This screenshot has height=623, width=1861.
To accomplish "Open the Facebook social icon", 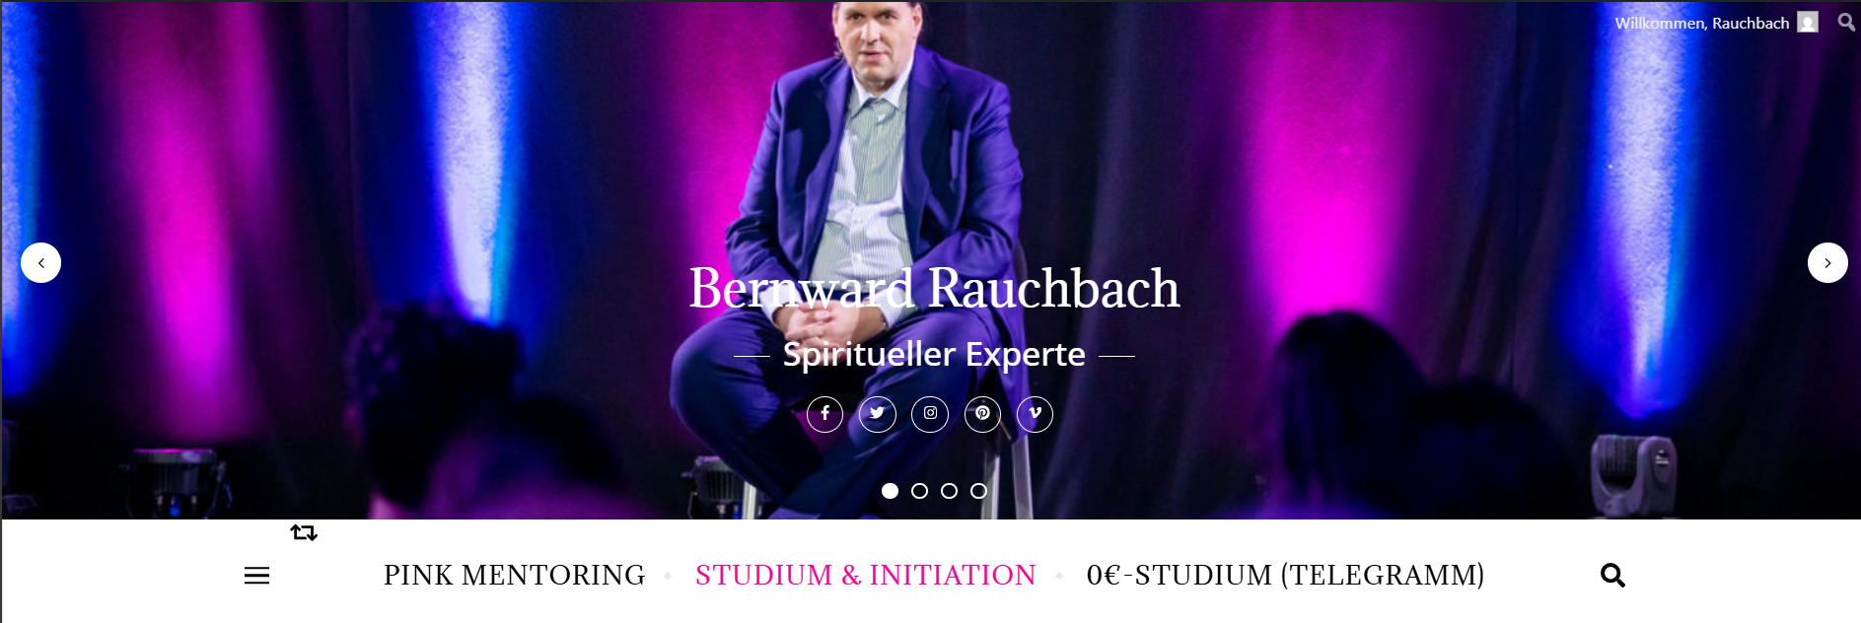I will coord(824,414).
